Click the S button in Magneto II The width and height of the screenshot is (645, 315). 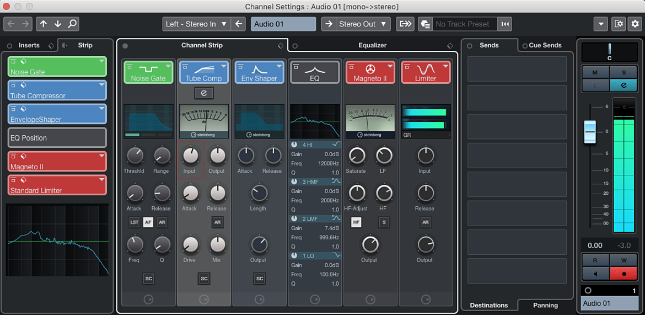coord(384,222)
